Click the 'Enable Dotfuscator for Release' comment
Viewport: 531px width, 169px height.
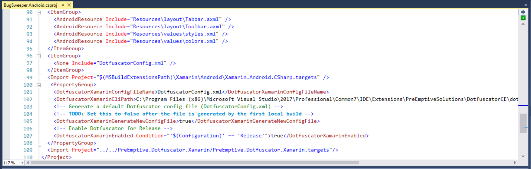pos(113,128)
